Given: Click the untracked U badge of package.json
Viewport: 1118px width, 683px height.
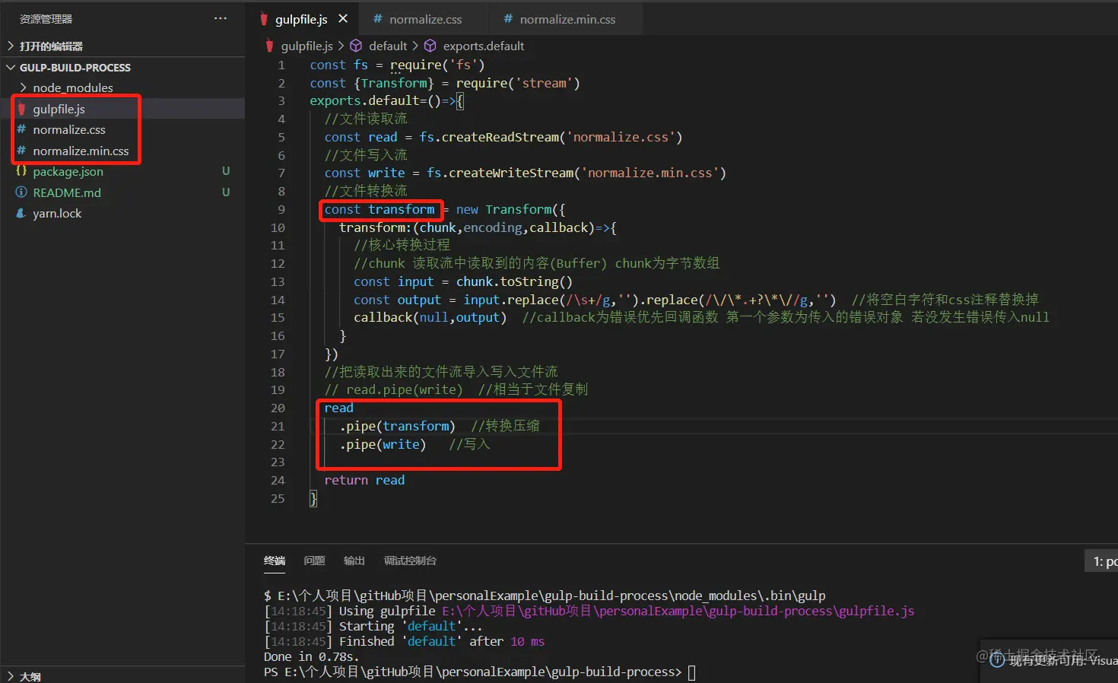Looking at the screenshot, I should 226,171.
